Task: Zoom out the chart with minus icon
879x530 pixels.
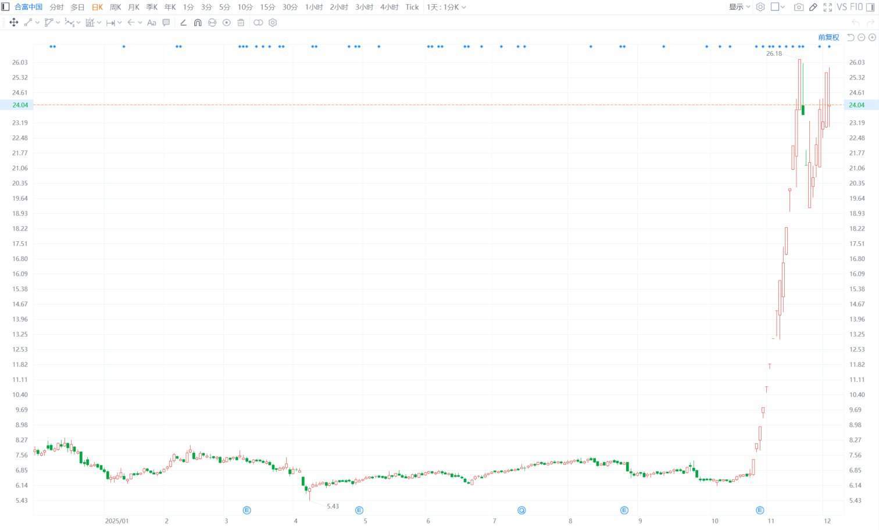Action: 862,37
